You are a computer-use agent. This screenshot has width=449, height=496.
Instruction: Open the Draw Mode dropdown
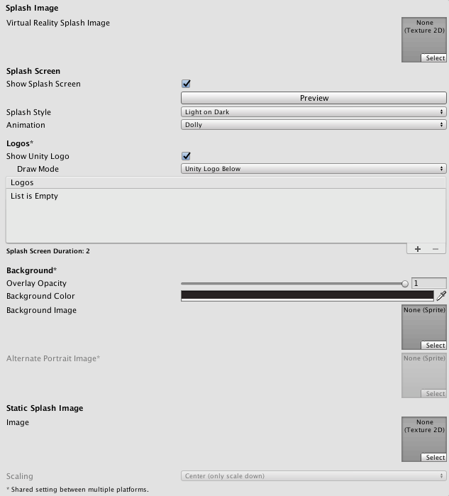[314, 169]
